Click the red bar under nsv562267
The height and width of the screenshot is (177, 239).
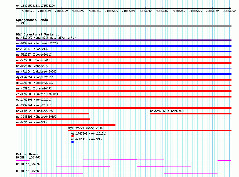(124, 57)
